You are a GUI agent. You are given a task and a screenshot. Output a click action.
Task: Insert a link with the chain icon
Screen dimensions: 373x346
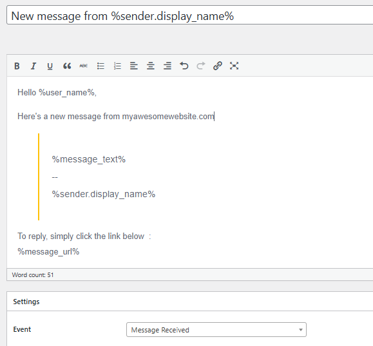[x=218, y=66]
